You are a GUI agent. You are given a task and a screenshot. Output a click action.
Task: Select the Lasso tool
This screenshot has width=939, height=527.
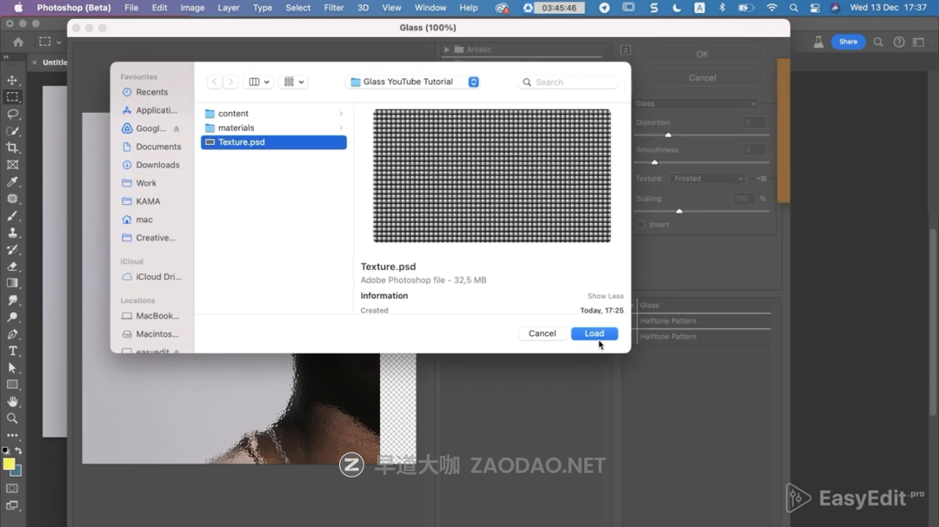12,114
